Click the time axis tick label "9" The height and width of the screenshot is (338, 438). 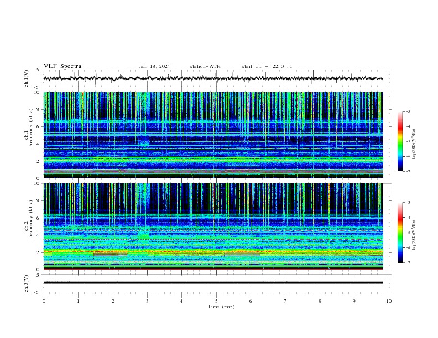click(354, 301)
